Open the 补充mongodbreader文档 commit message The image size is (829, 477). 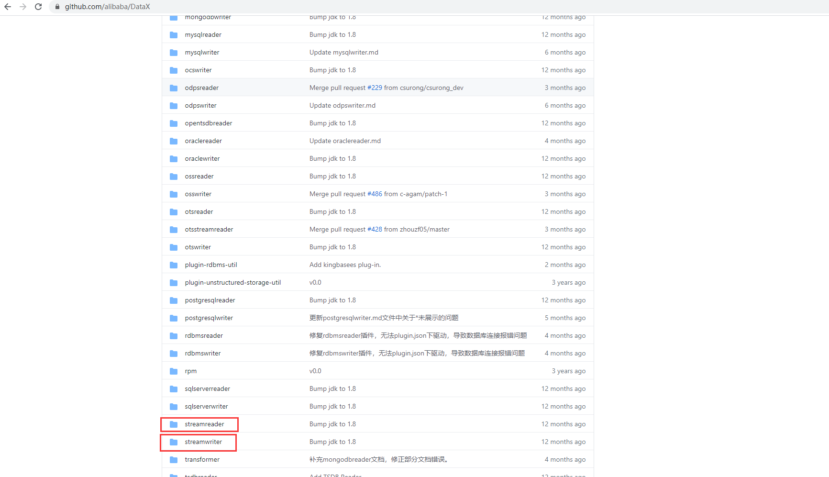(x=379, y=460)
